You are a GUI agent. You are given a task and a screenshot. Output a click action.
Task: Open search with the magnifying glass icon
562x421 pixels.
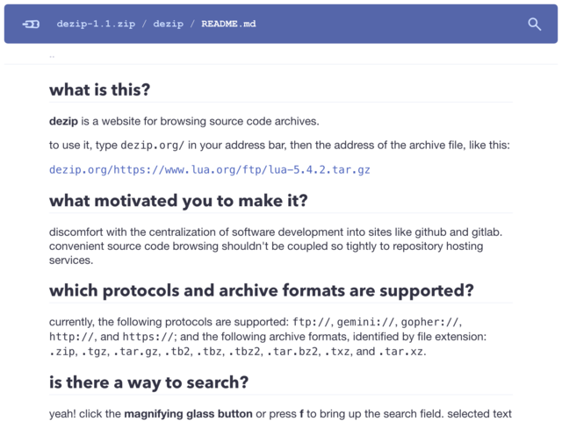coord(534,24)
